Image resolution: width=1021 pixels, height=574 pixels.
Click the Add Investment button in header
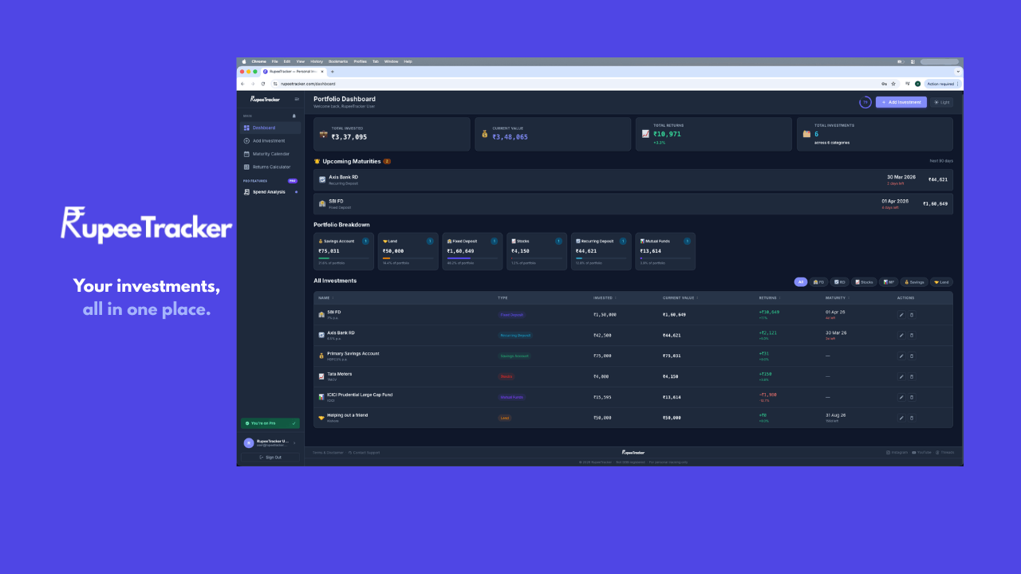901,102
